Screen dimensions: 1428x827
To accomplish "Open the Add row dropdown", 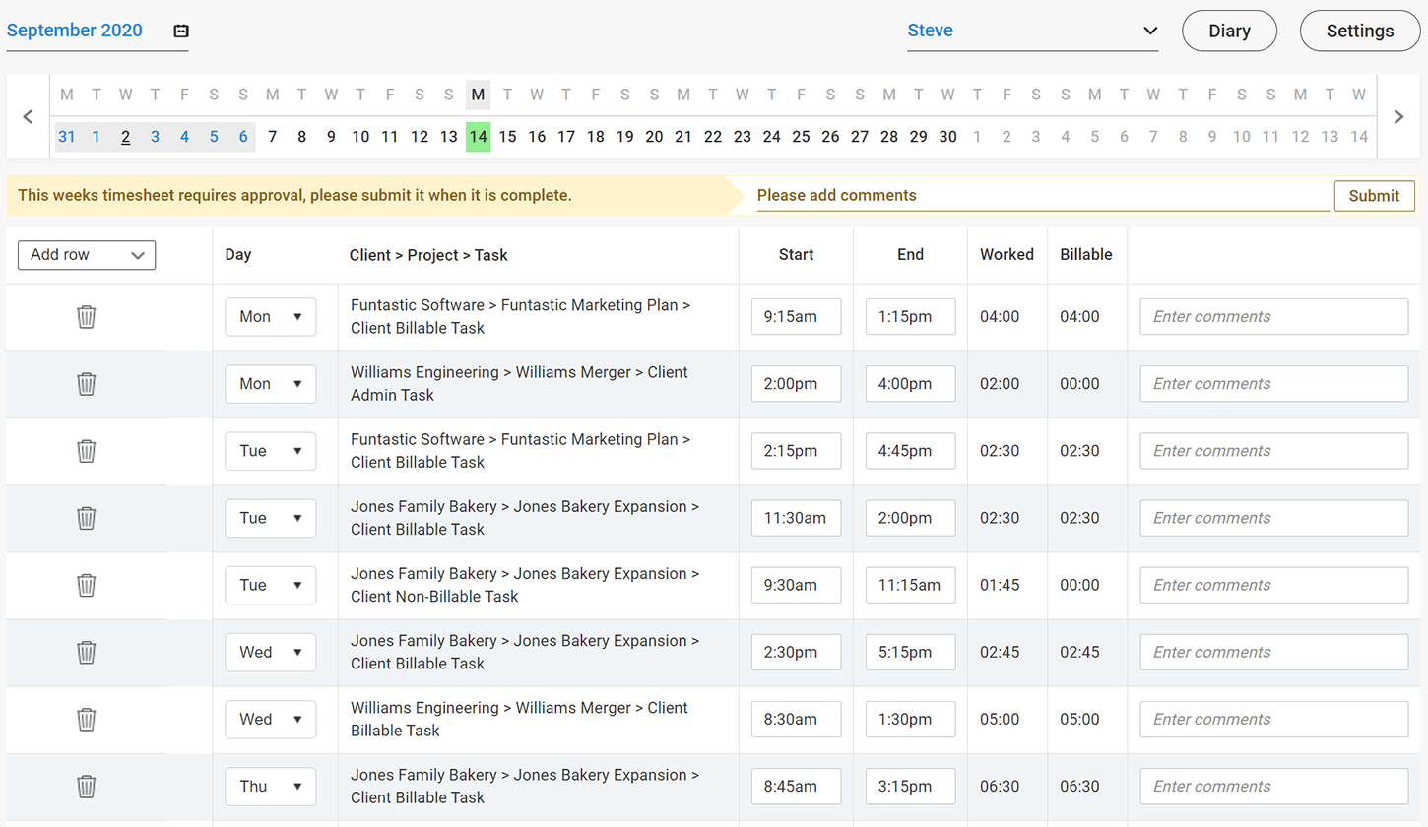I will click(86, 255).
